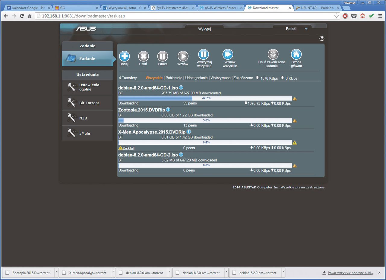Click the Pocket extension icon

point(354,16)
